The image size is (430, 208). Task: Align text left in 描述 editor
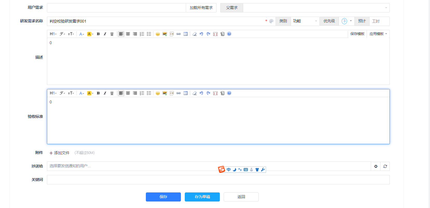pyautogui.click(x=121, y=34)
